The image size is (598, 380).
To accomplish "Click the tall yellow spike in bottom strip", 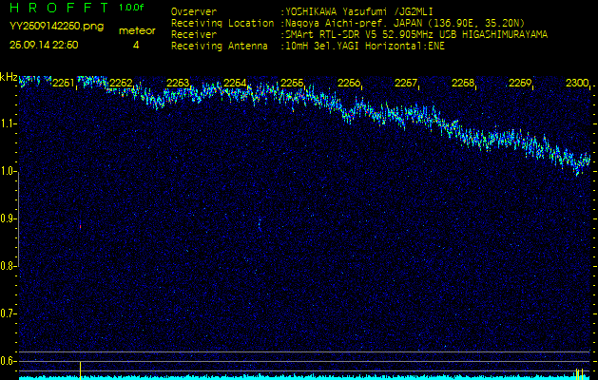I will pyautogui.click(x=80, y=369).
